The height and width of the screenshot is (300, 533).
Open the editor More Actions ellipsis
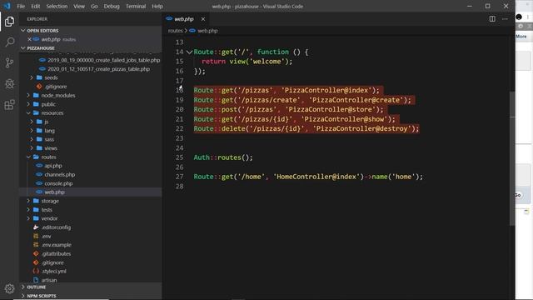505,19
